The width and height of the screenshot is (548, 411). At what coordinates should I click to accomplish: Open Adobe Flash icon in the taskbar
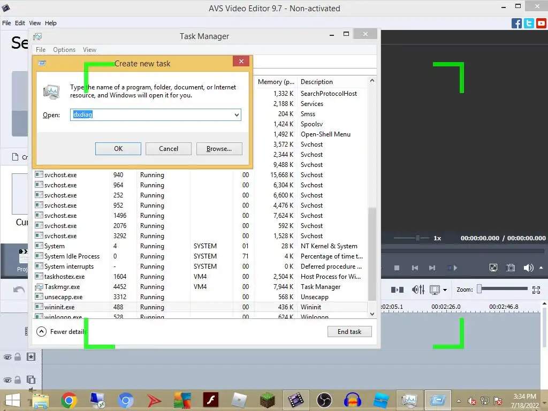pos(211,400)
